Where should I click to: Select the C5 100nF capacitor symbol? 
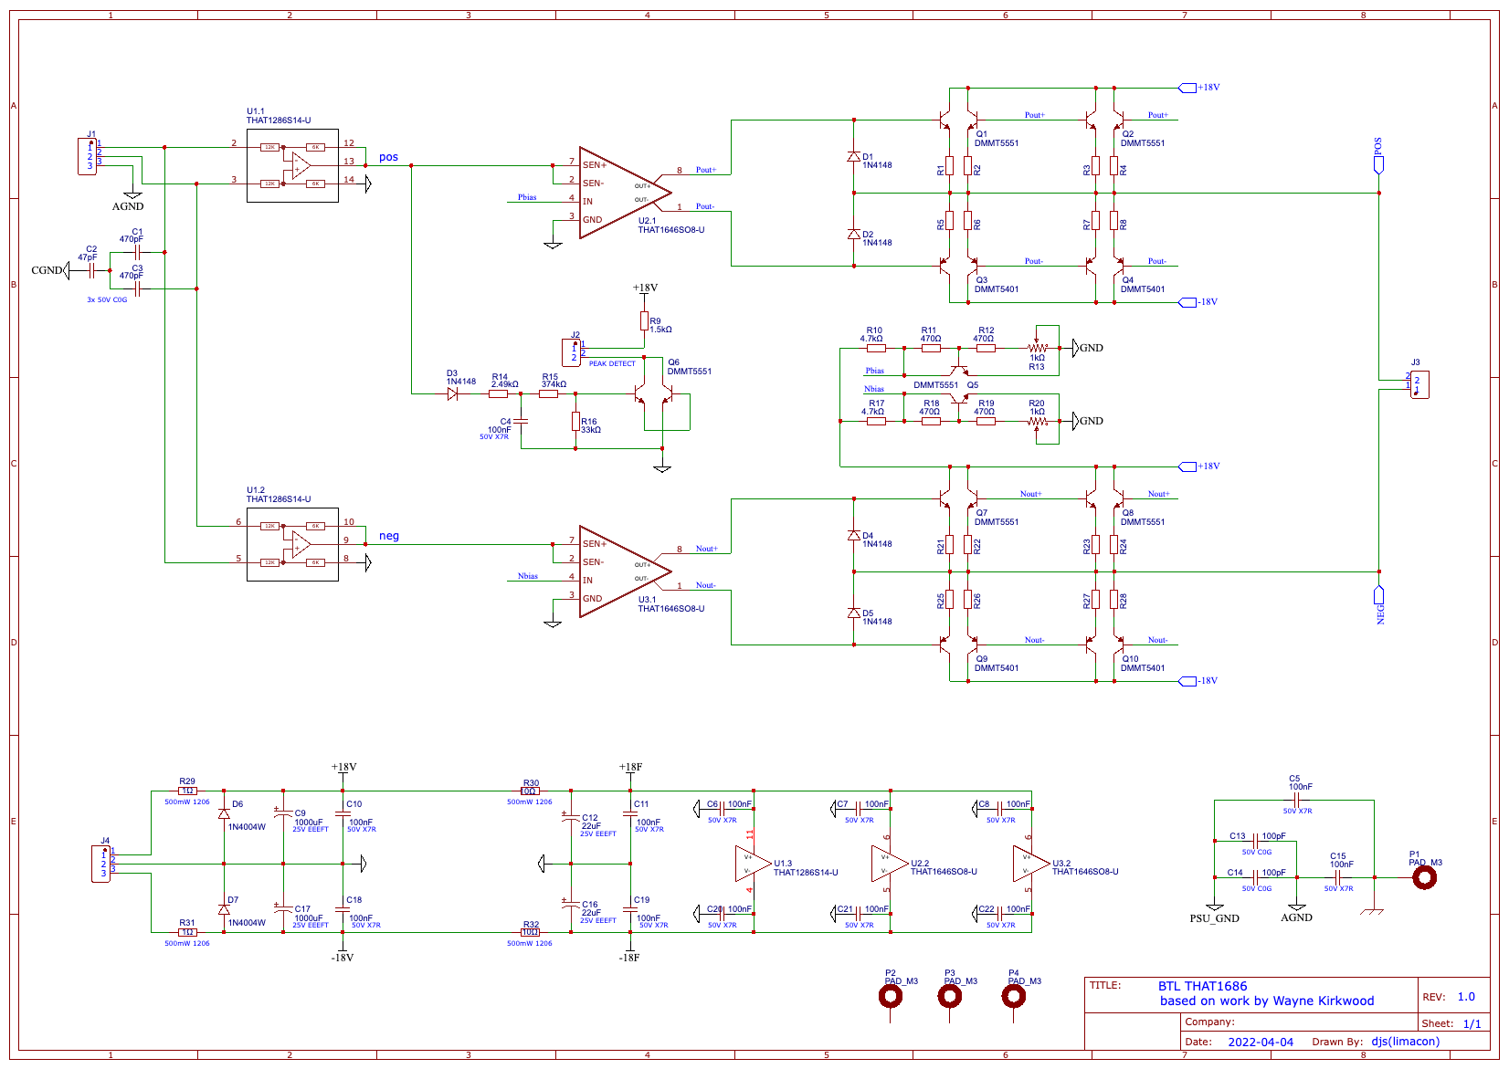[1296, 800]
